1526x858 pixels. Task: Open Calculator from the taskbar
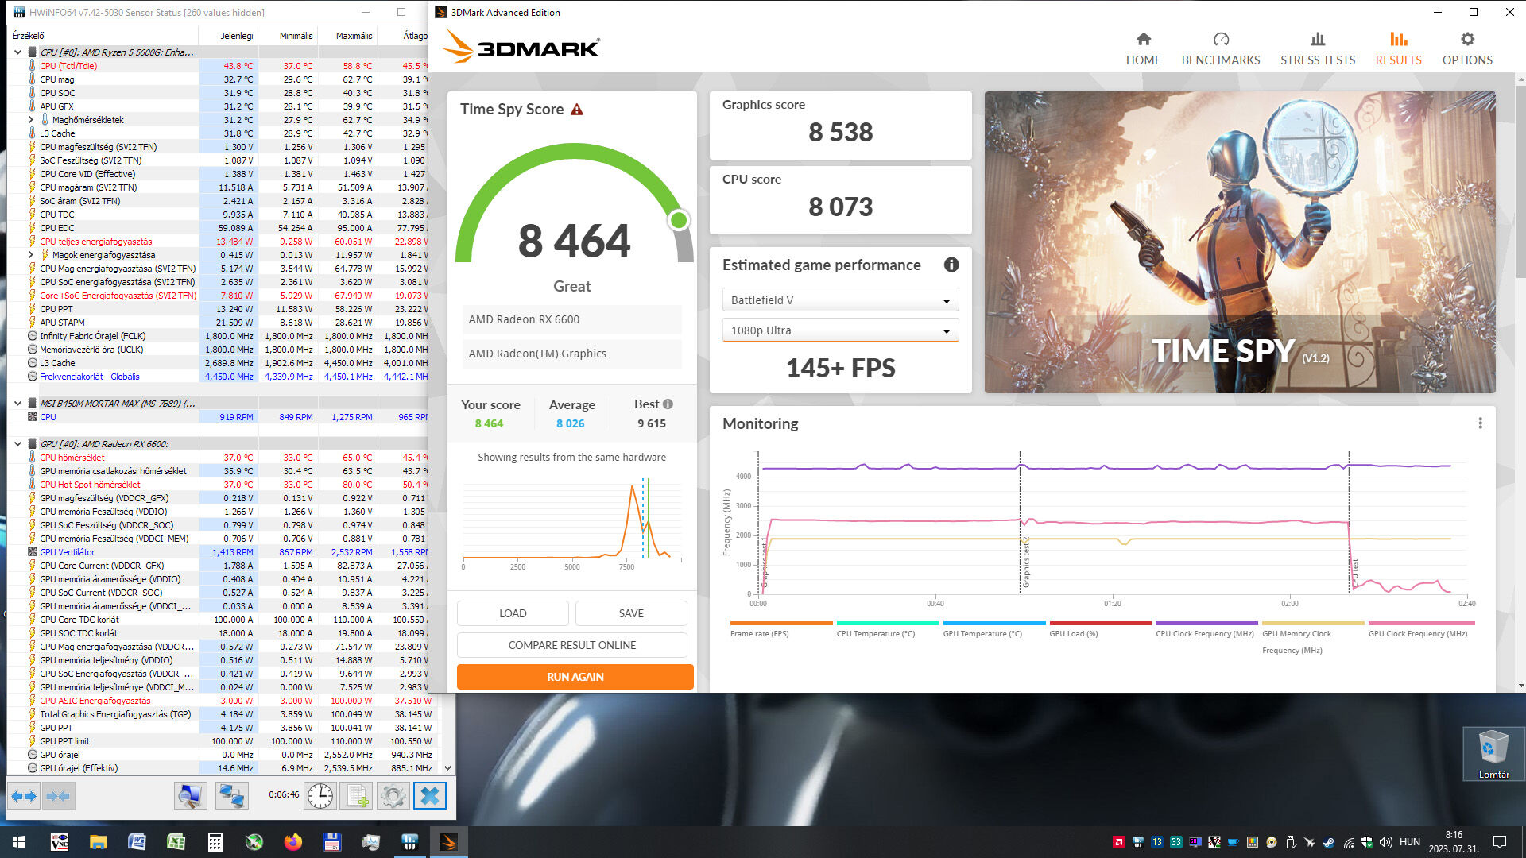click(x=215, y=842)
